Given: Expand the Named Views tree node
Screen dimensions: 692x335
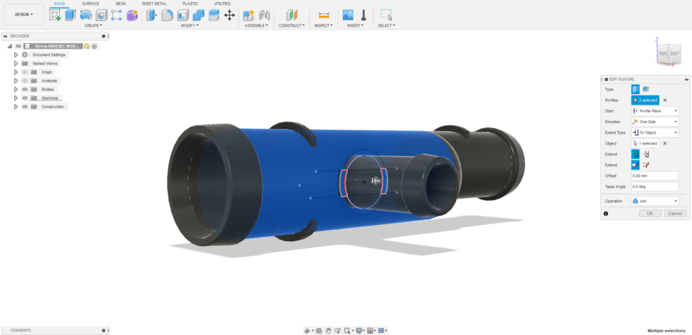Looking at the screenshot, I should click(16, 63).
